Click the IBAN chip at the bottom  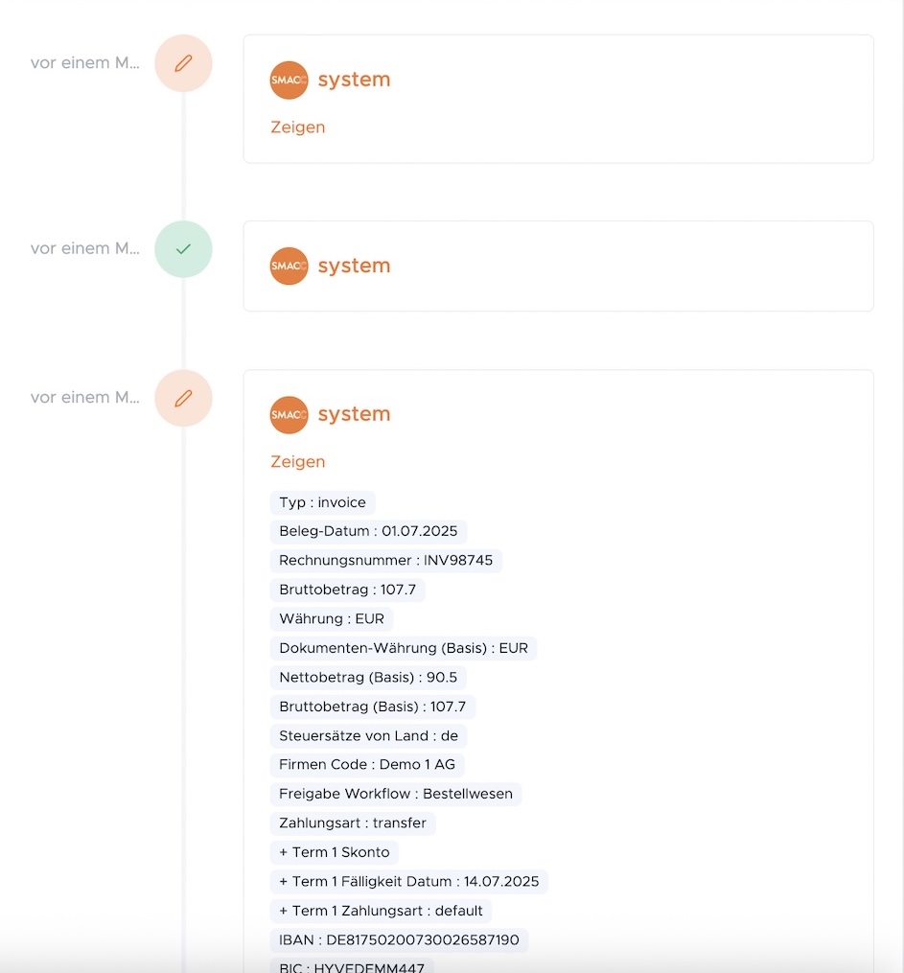[400, 940]
